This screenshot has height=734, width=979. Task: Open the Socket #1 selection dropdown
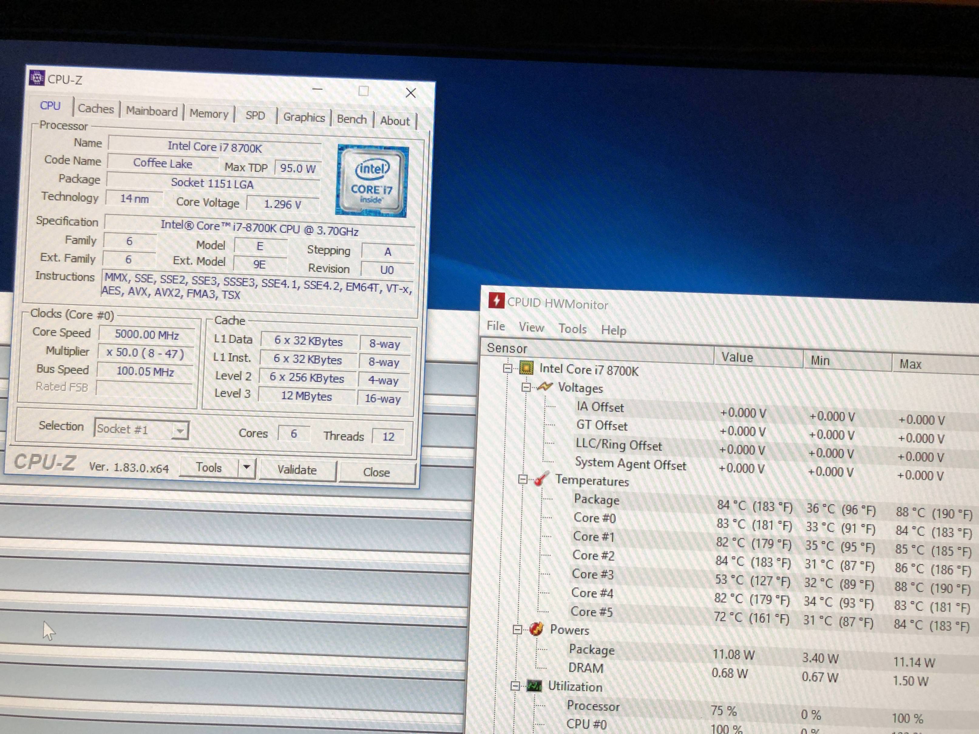pos(180,431)
